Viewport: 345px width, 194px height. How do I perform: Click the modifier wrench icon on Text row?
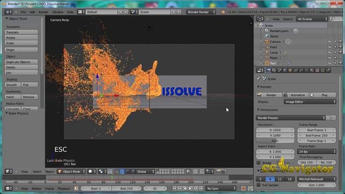289,63
